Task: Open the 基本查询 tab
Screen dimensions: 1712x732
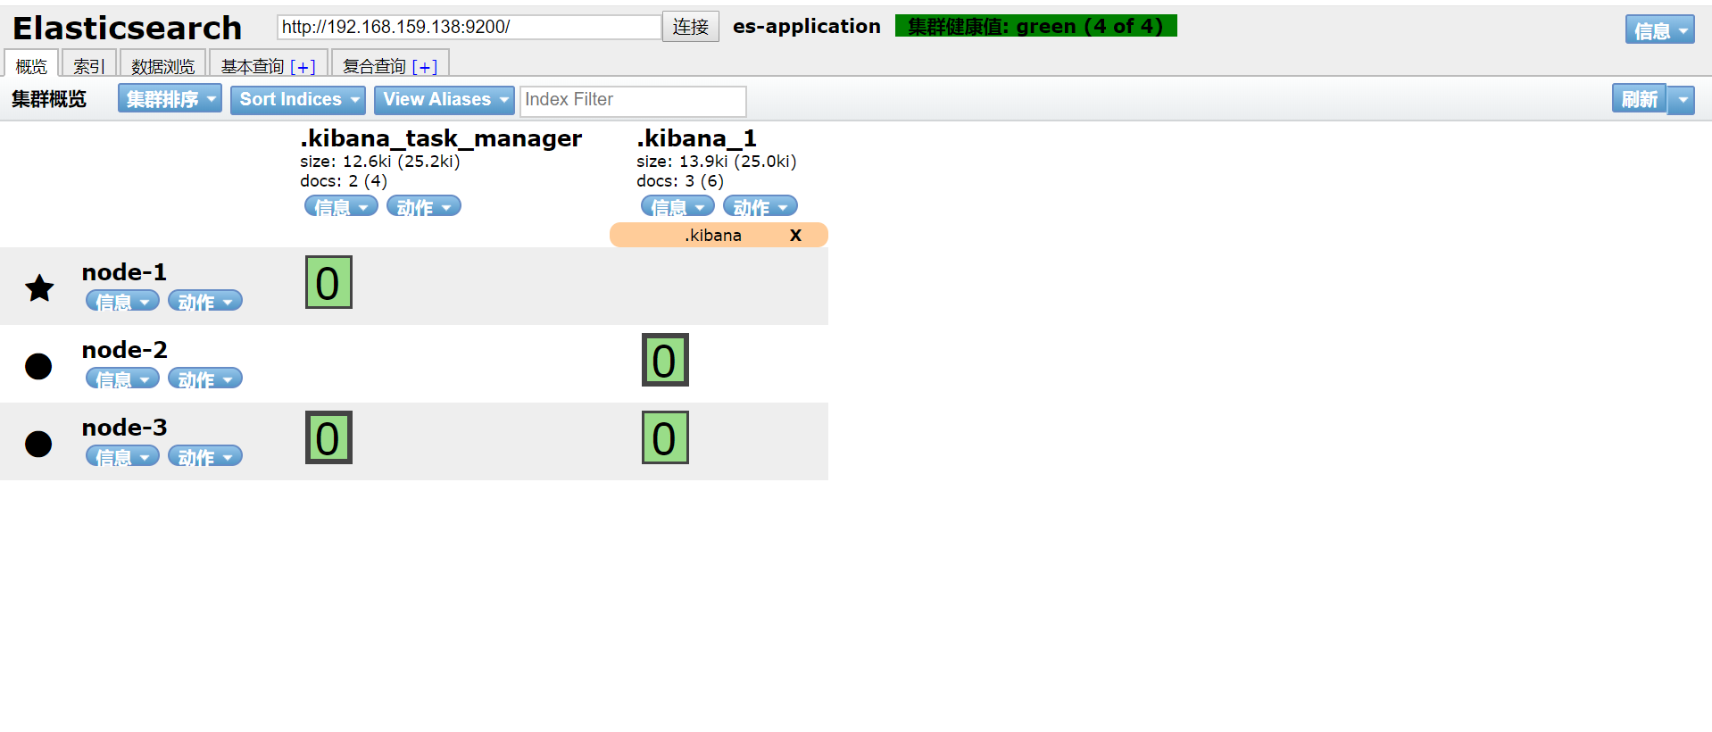Action: [253, 66]
